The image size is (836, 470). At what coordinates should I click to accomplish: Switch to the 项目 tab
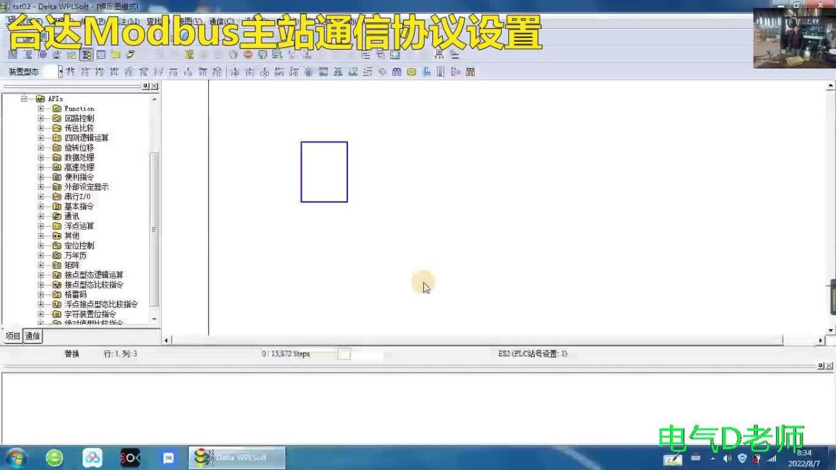(x=13, y=336)
